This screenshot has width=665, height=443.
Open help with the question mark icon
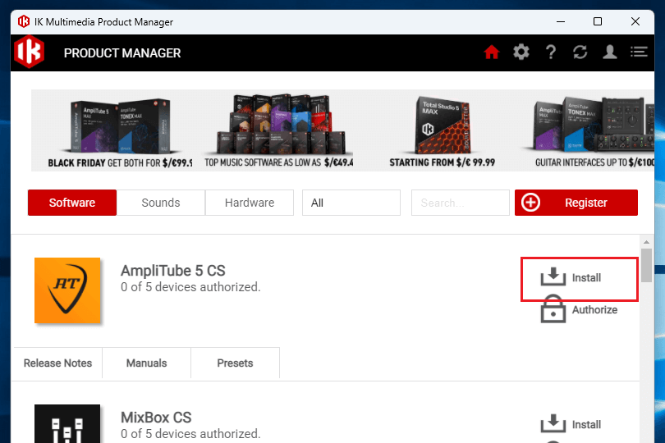coord(551,53)
